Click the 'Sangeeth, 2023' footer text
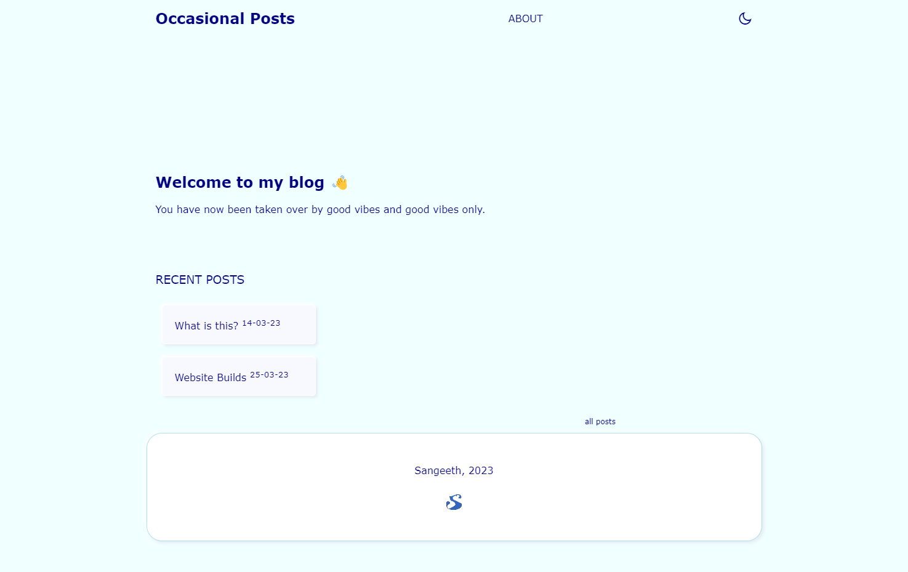The width and height of the screenshot is (908, 572). (x=454, y=470)
